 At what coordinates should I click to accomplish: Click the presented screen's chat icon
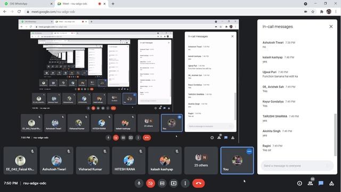click(226, 138)
